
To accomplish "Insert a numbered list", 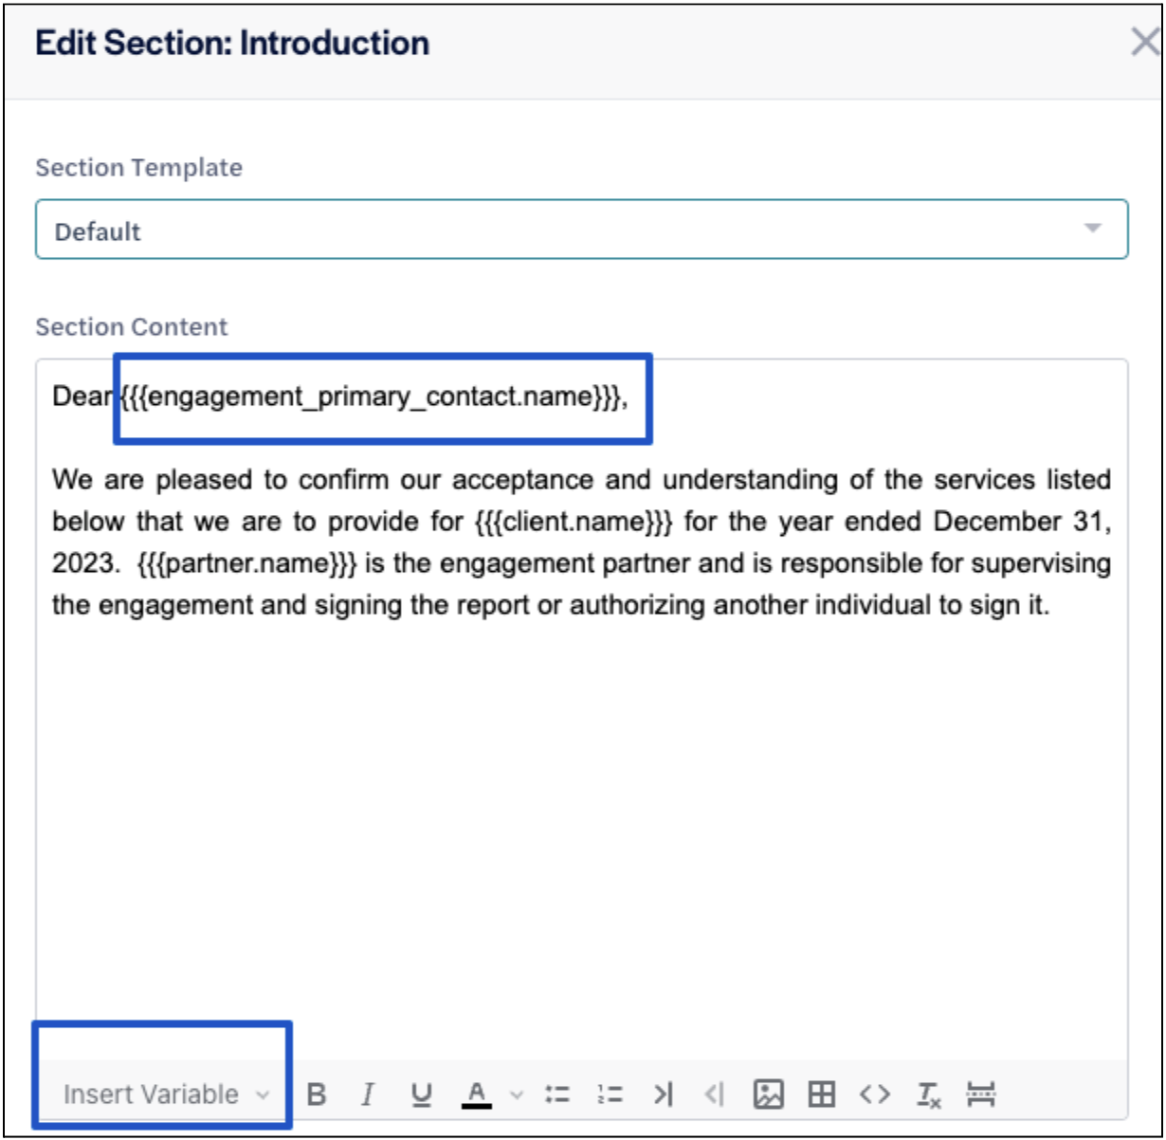I will (x=610, y=1094).
